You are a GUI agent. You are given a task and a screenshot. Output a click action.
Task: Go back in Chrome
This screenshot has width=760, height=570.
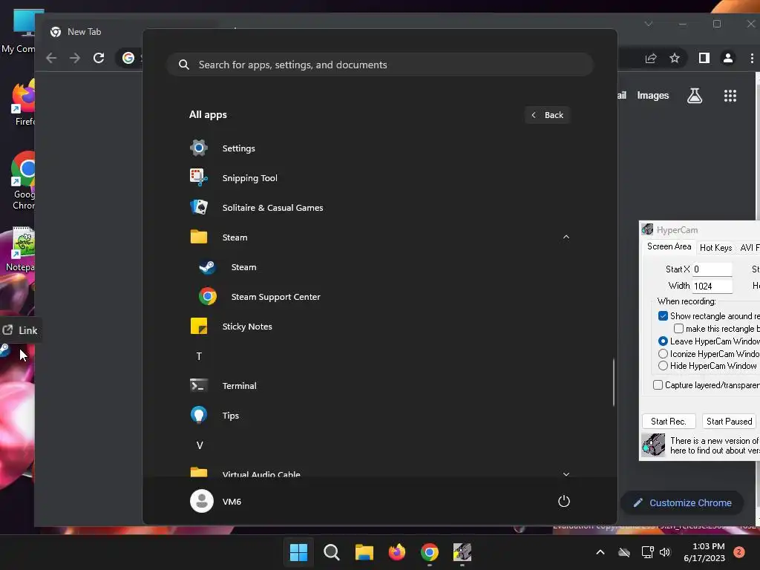pyautogui.click(x=51, y=58)
